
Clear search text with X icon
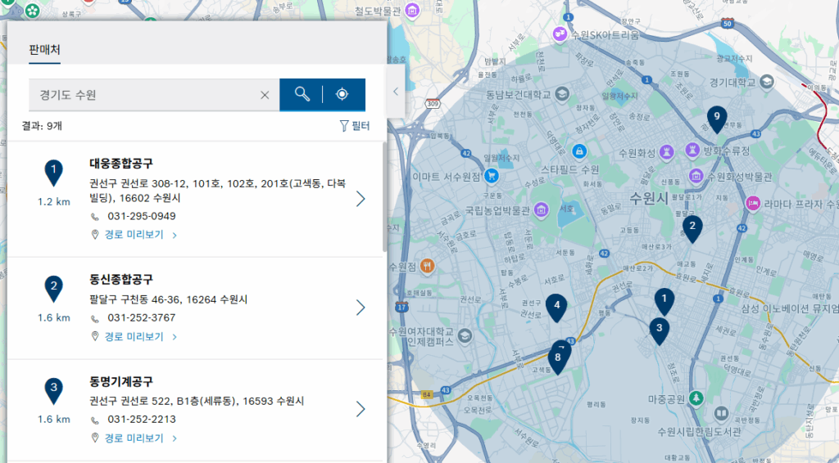265,95
